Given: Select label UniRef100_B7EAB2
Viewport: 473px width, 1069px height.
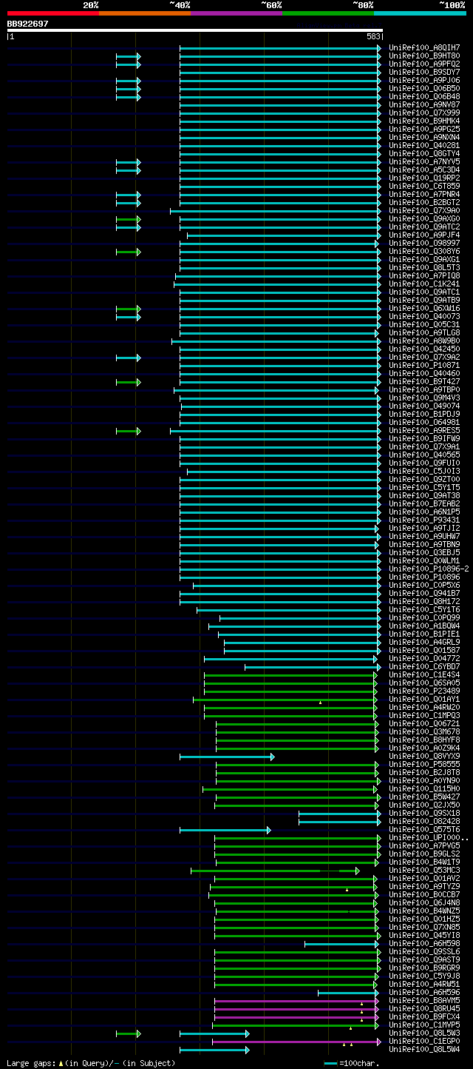Looking at the screenshot, I should click(424, 503).
